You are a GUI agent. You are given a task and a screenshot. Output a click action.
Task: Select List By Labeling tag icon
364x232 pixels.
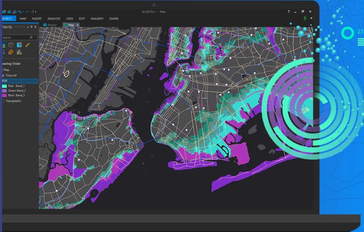tap(11, 52)
